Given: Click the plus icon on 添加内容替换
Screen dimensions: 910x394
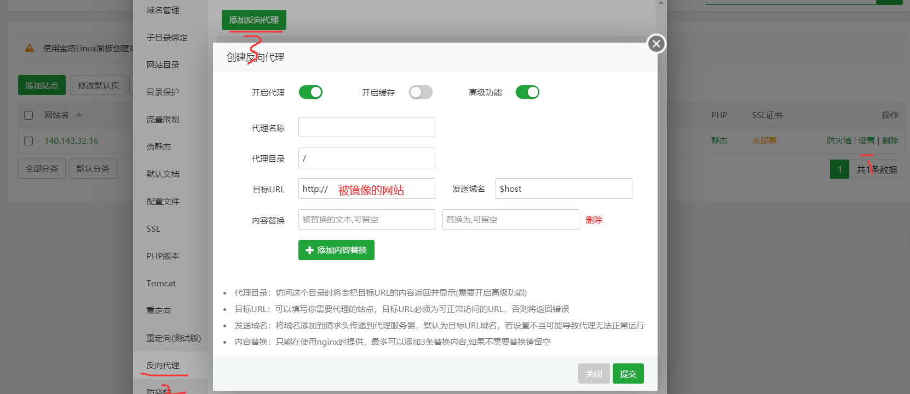Looking at the screenshot, I should pyautogui.click(x=309, y=250).
